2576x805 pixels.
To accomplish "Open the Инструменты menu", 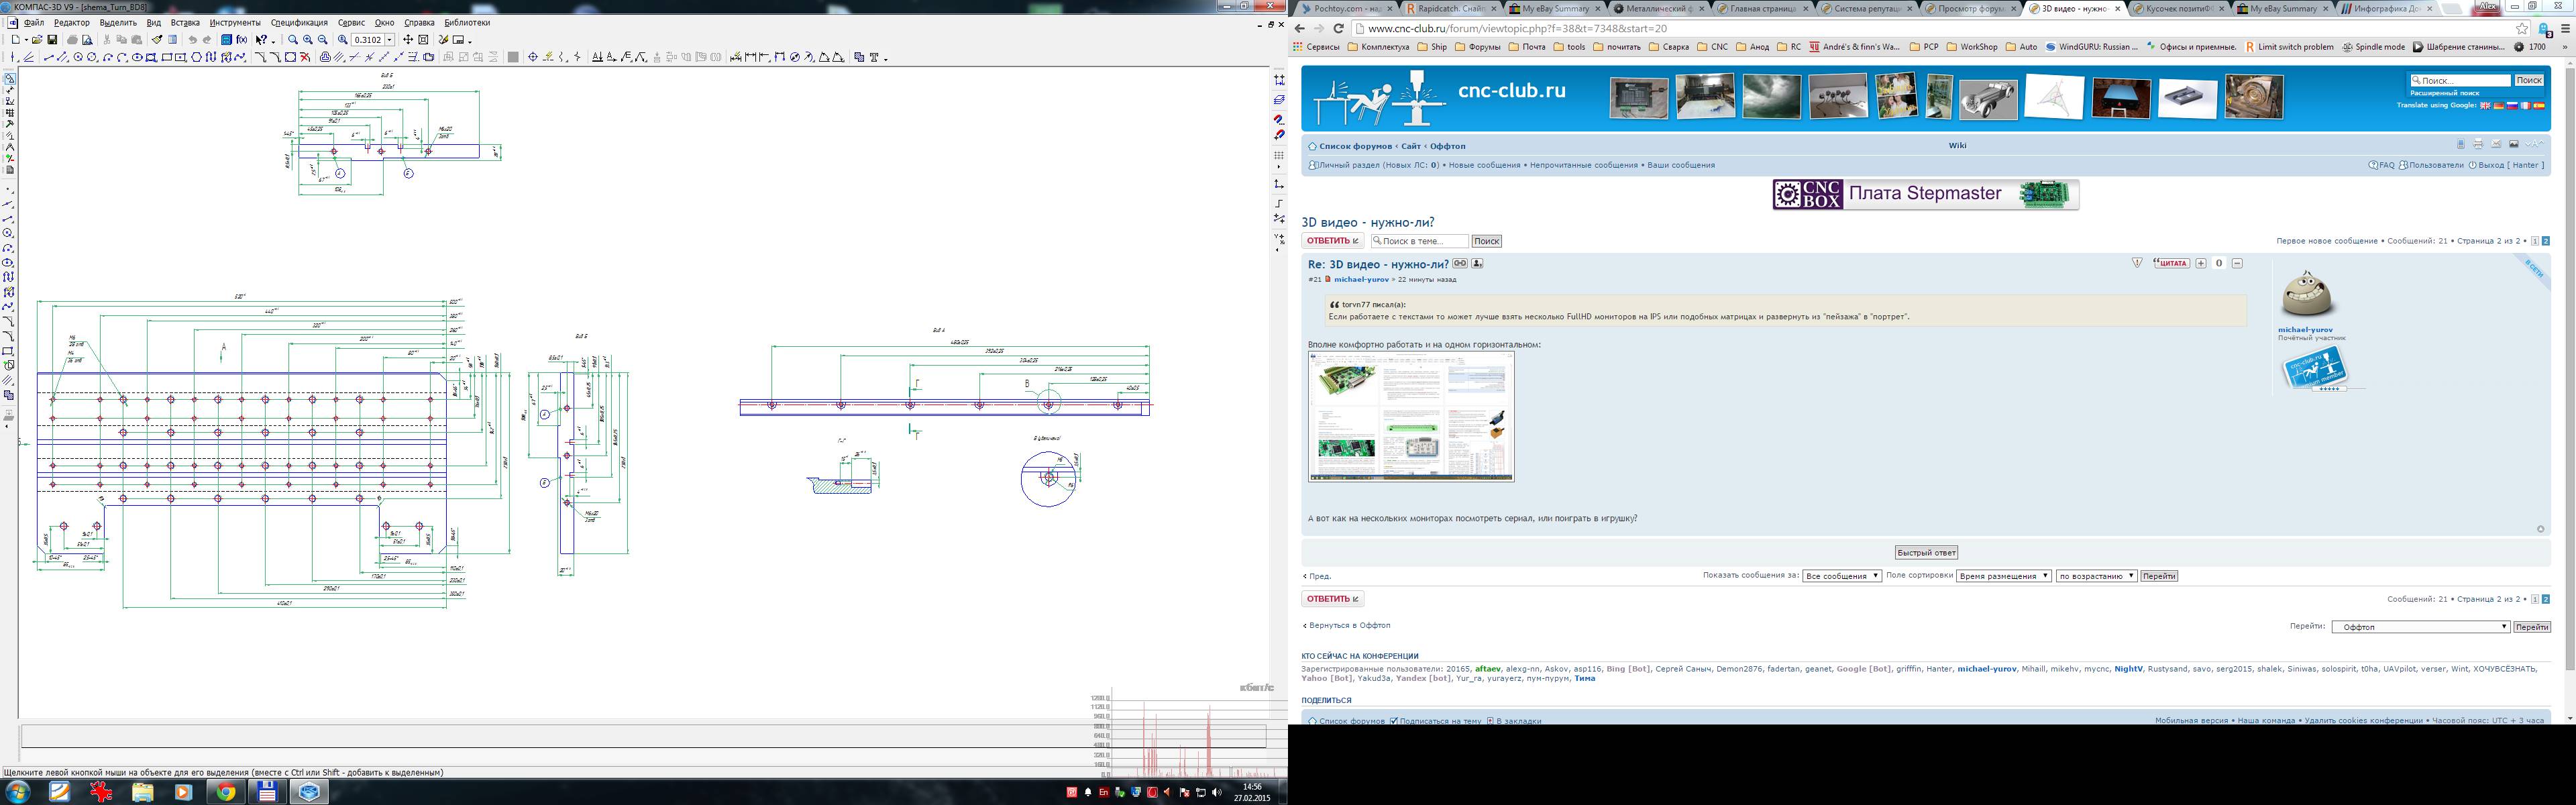I will point(235,22).
